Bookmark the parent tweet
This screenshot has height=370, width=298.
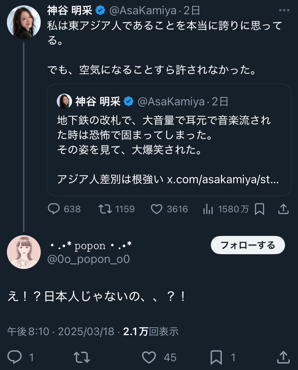(x=260, y=209)
